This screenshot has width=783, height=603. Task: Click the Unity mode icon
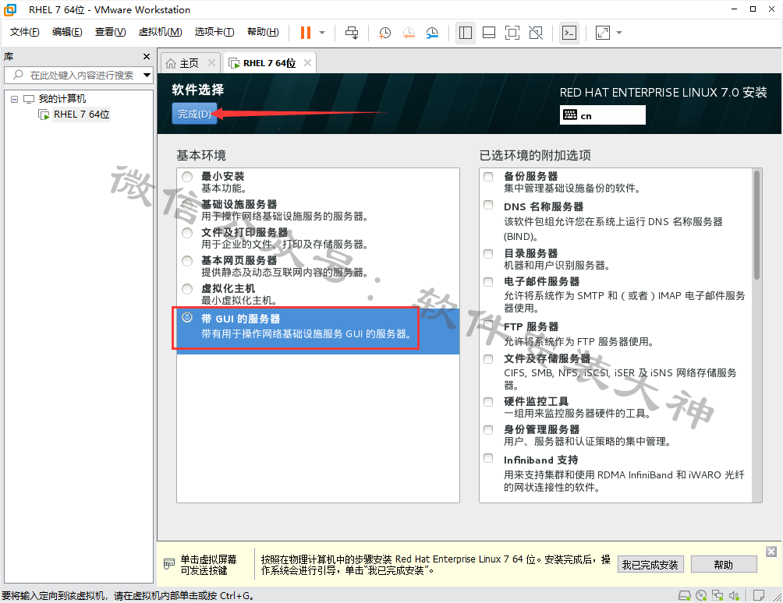coord(536,33)
